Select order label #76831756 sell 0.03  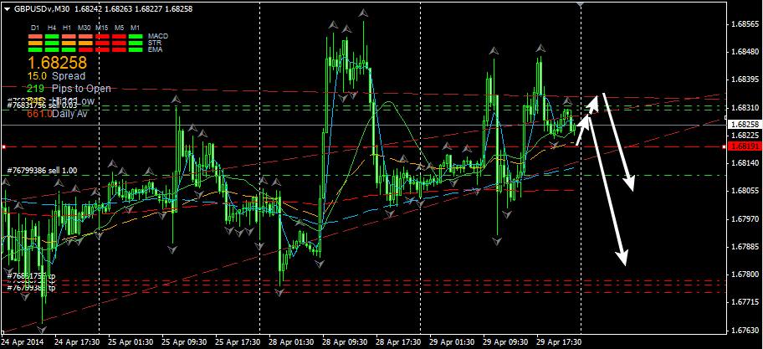[42, 106]
